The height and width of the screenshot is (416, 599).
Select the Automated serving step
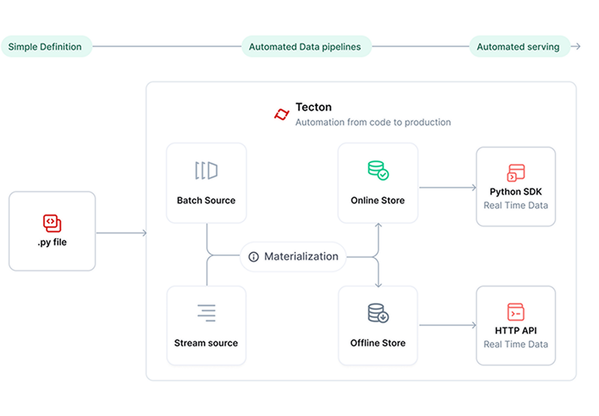518,47
